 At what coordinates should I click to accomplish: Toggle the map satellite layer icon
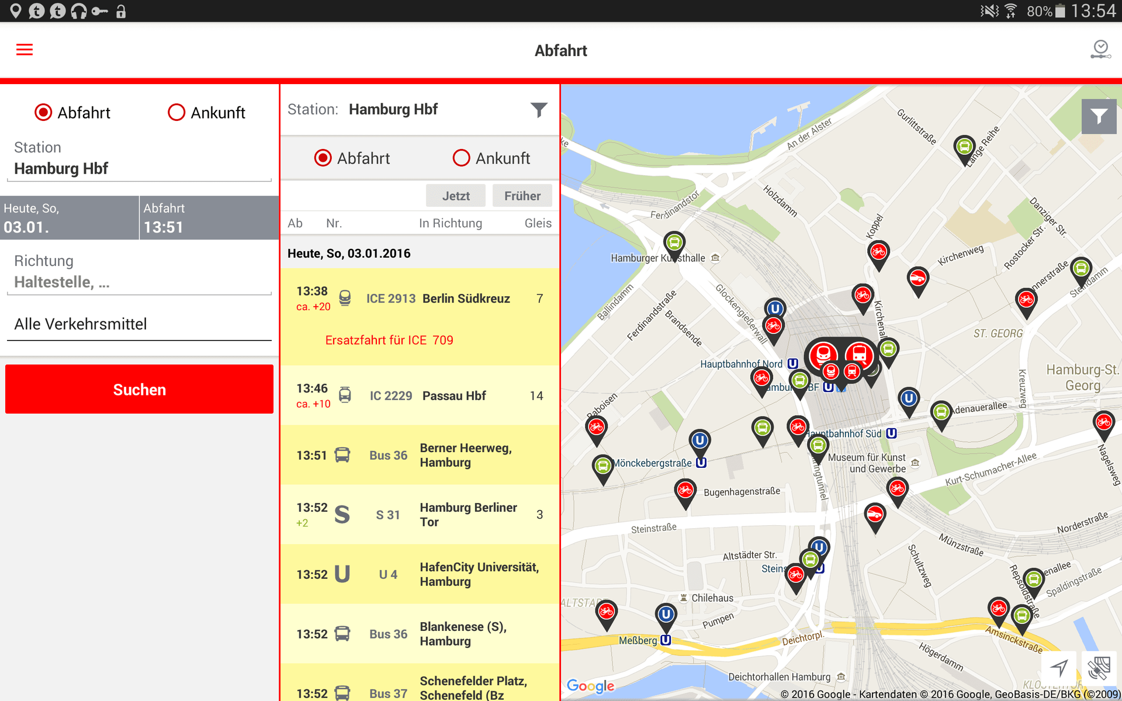[x=1099, y=668]
